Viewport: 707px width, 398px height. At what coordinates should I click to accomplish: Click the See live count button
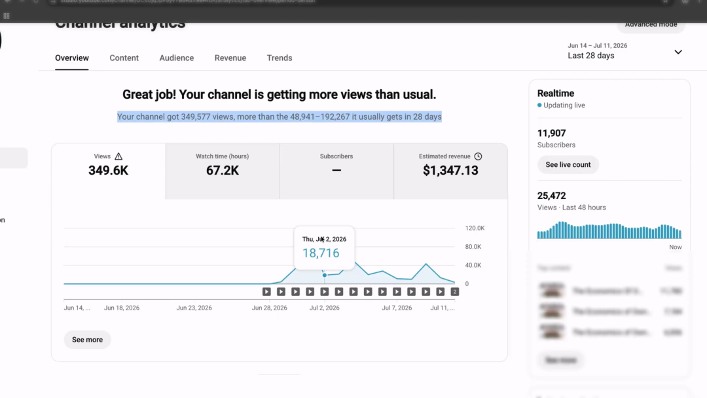(x=568, y=164)
